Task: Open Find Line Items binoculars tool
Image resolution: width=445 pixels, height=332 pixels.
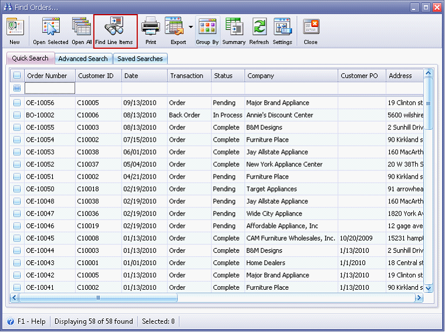Action: coord(114,31)
